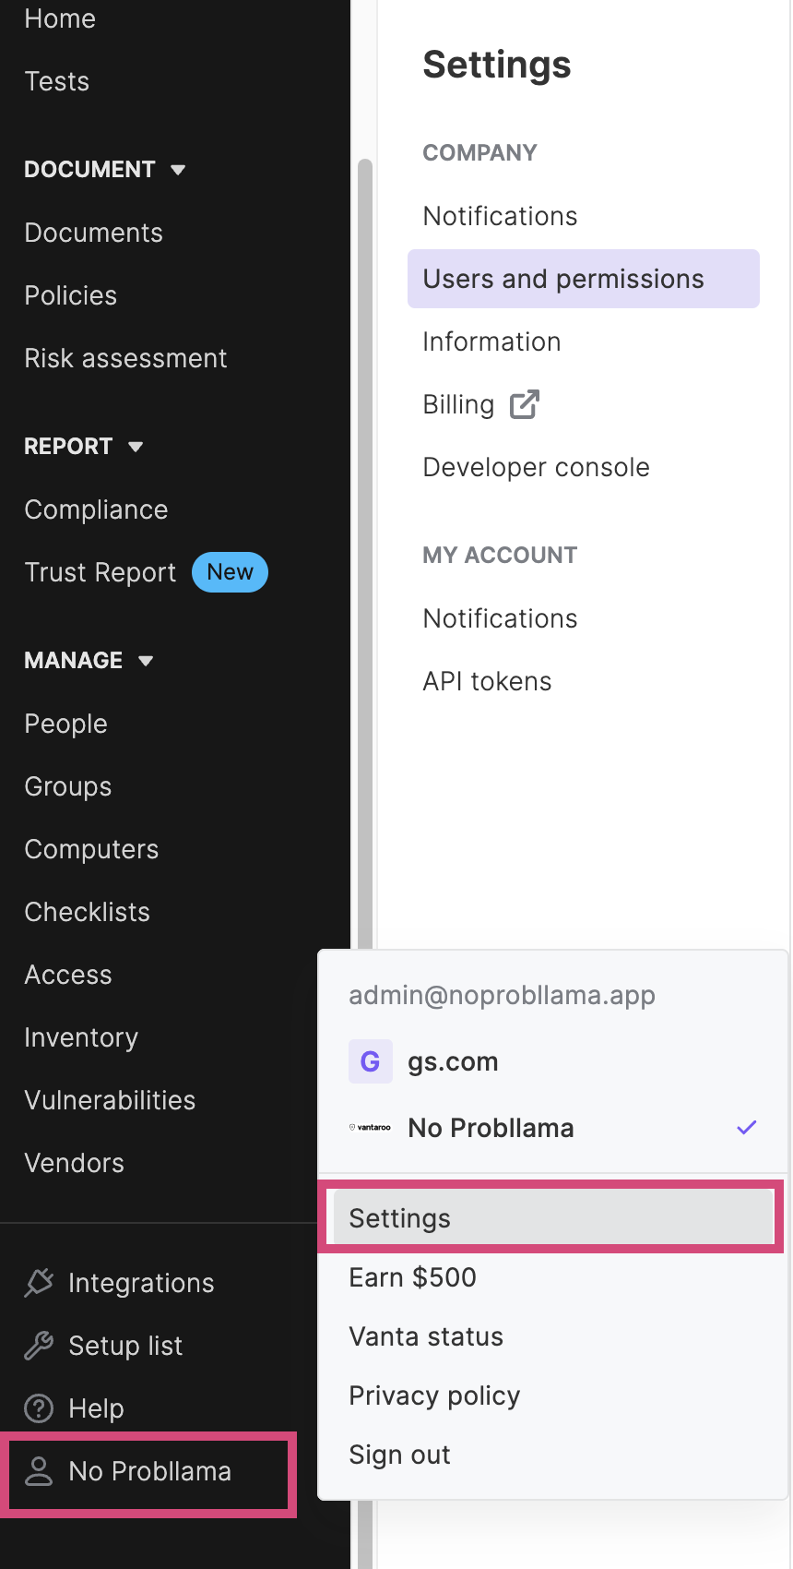Click the Setup list wrench icon
This screenshot has width=793, height=1569.
(39, 1346)
